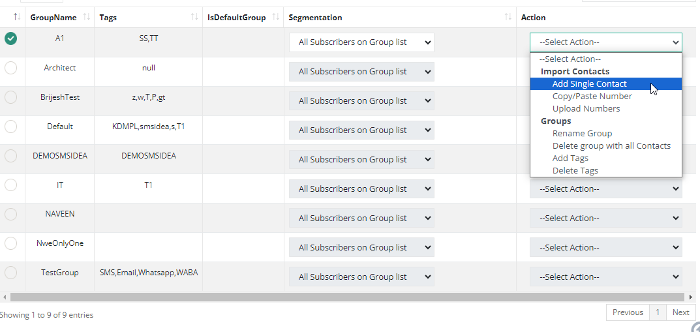Select Upload Numbers option
Image resolution: width=700 pixels, height=332 pixels.
586,108
